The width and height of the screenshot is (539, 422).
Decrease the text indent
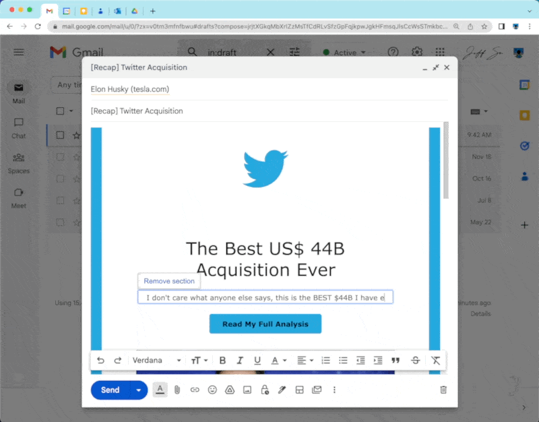tap(360, 360)
